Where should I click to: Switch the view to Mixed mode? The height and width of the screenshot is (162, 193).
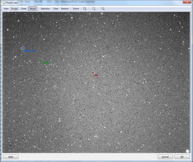click(33, 9)
